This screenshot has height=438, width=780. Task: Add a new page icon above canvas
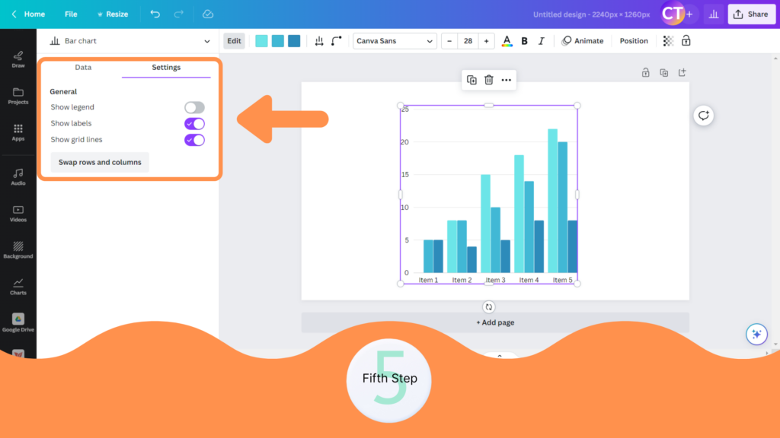[x=682, y=72]
